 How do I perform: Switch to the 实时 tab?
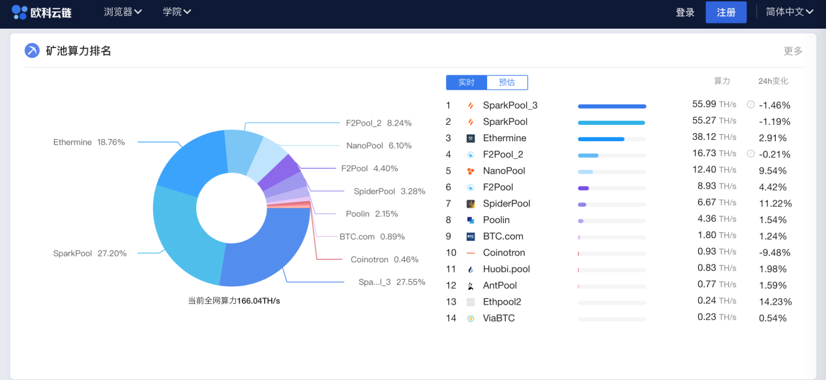467,83
